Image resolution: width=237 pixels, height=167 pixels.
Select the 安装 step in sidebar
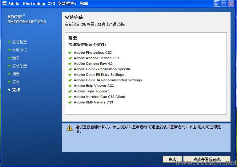pyautogui.click(x=16, y=82)
